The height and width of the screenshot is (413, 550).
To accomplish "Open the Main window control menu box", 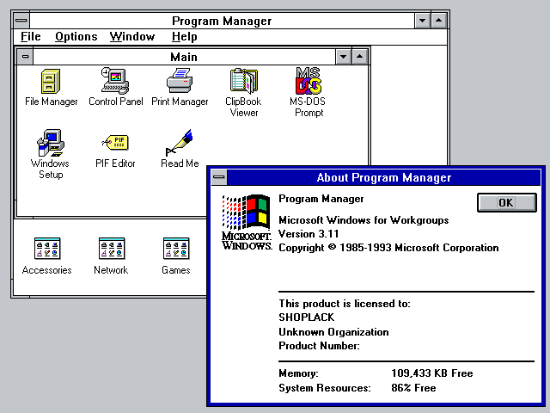I will pyautogui.click(x=25, y=57).
